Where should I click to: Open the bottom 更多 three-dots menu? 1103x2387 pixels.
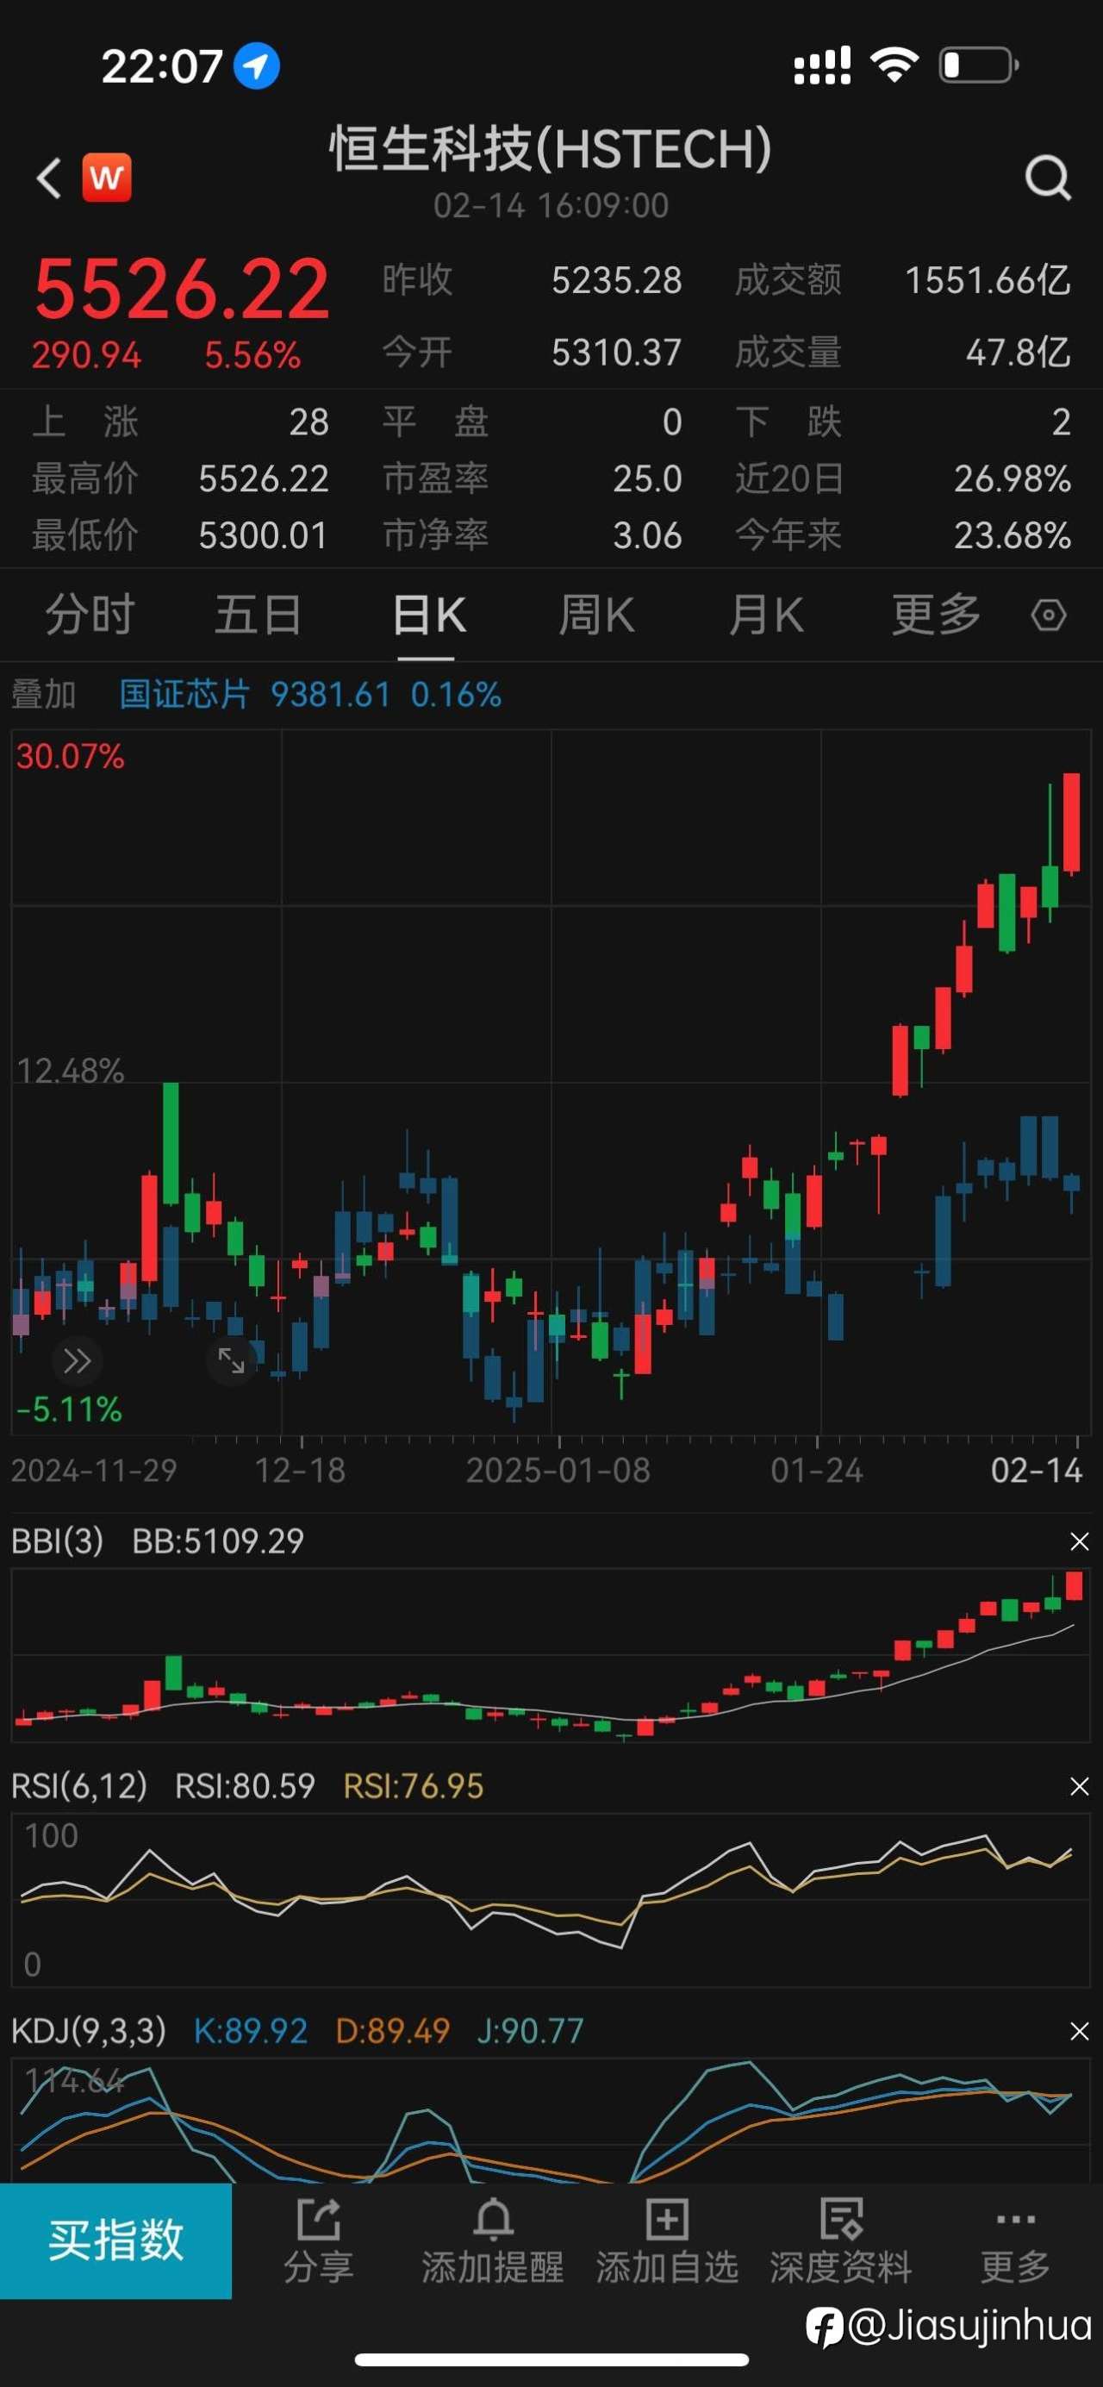click(1016, 2219)
